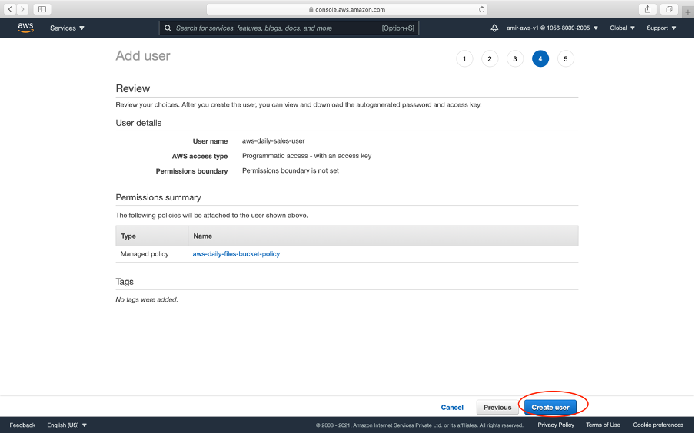Expand the Support menu

661,28
